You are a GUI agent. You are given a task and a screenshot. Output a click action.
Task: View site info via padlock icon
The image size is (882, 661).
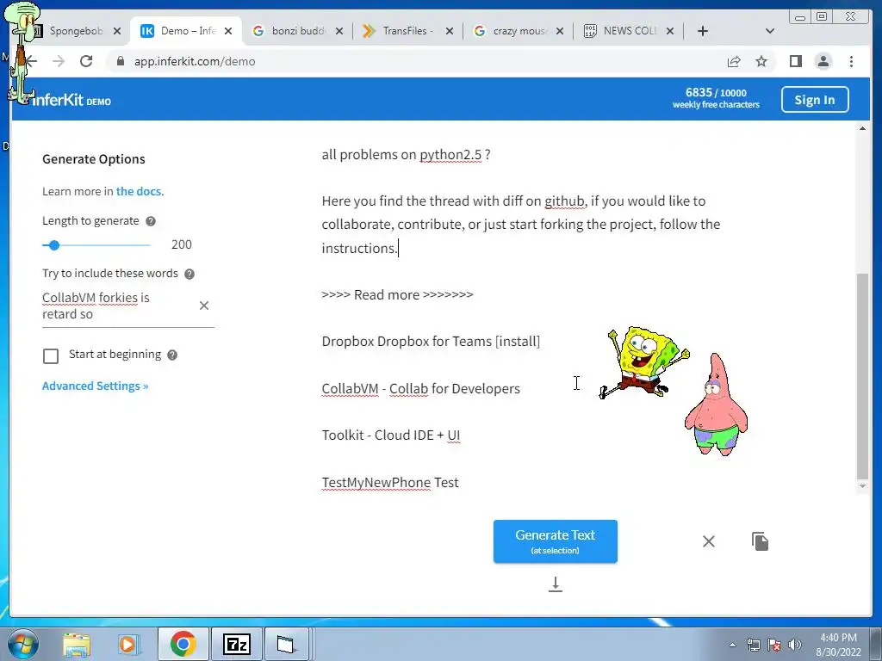point(120,61)
